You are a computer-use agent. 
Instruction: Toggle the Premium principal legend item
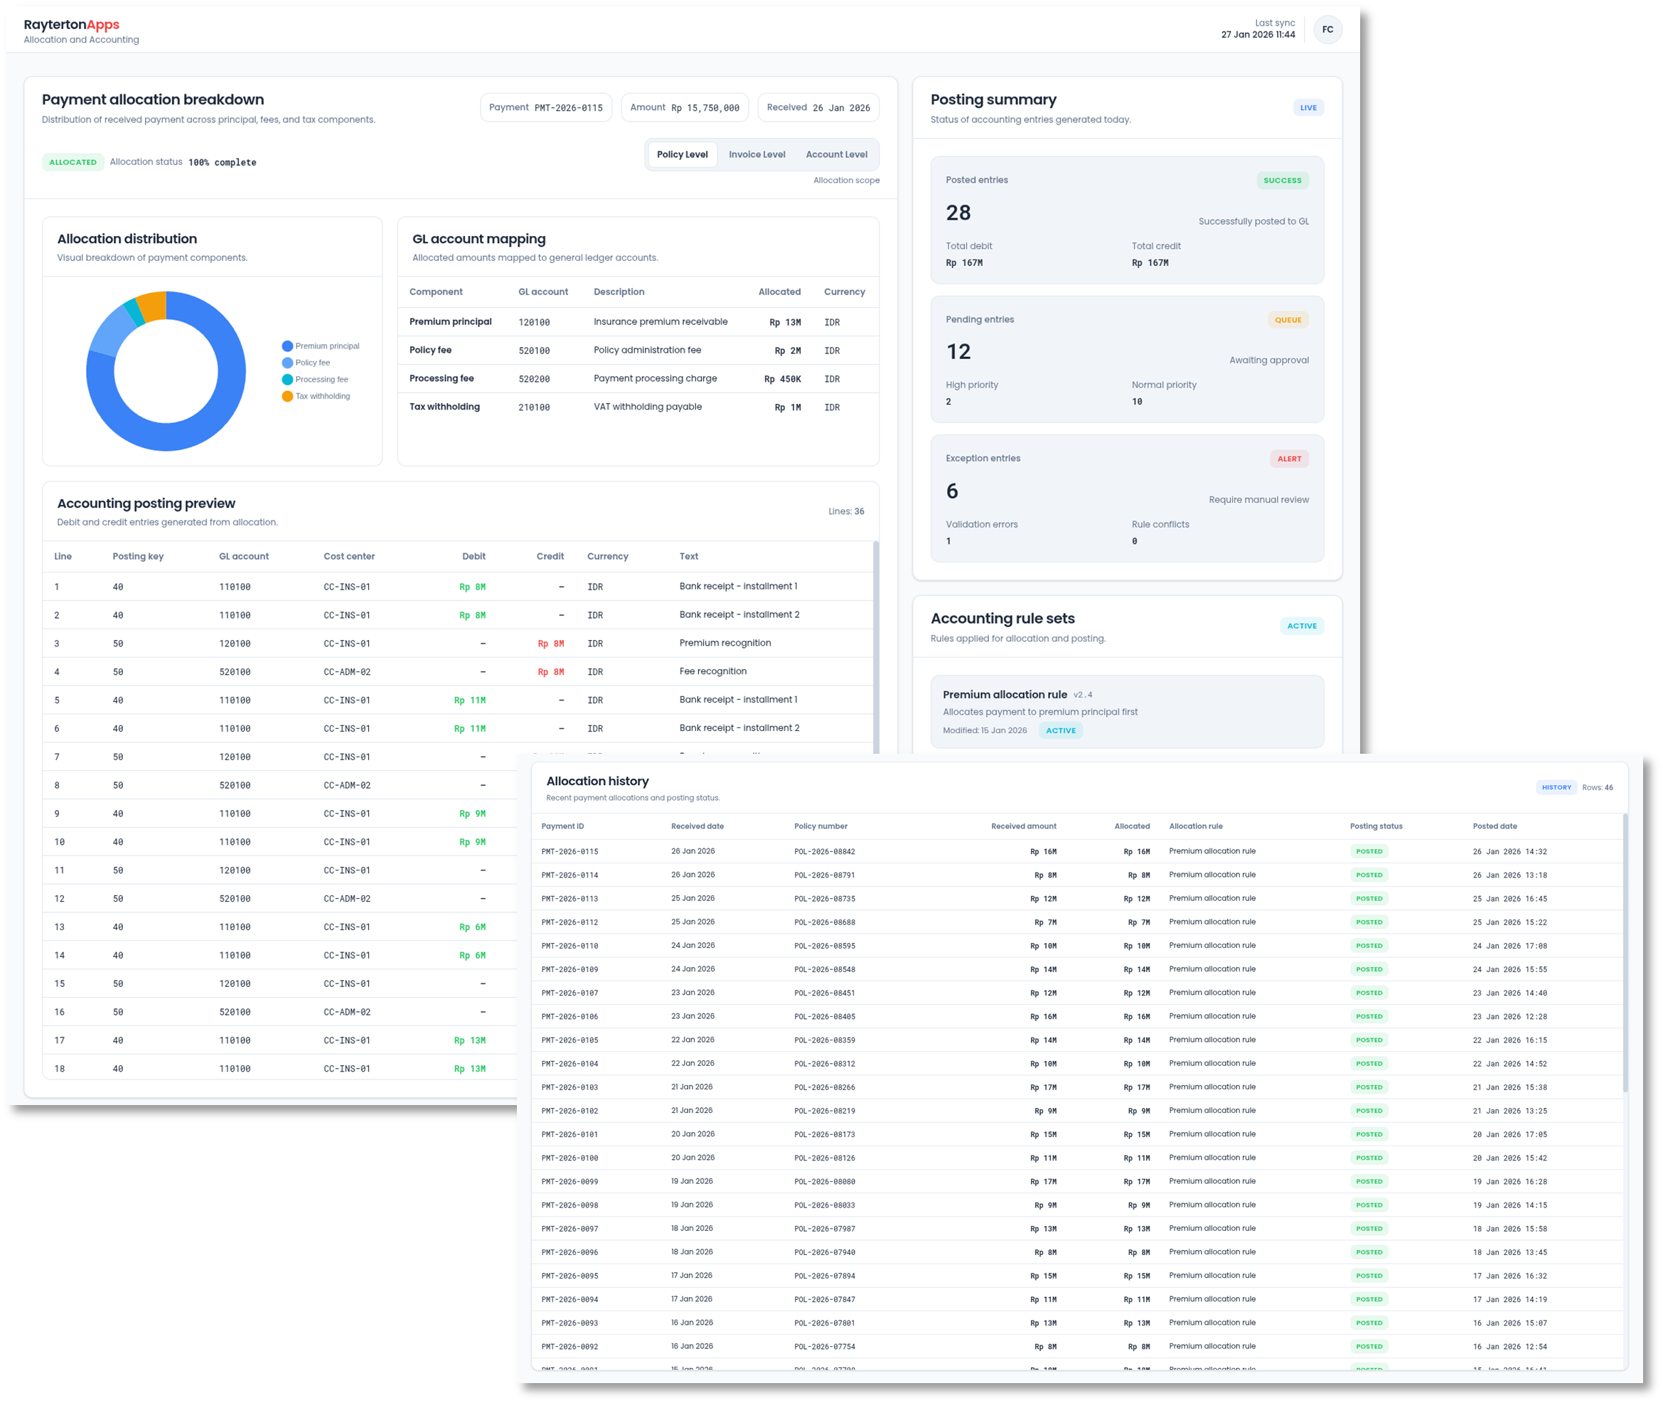point(321,345)
